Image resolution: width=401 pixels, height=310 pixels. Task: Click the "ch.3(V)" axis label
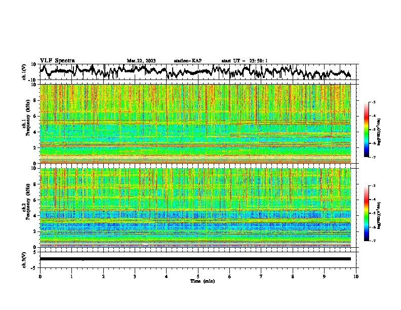24,260
